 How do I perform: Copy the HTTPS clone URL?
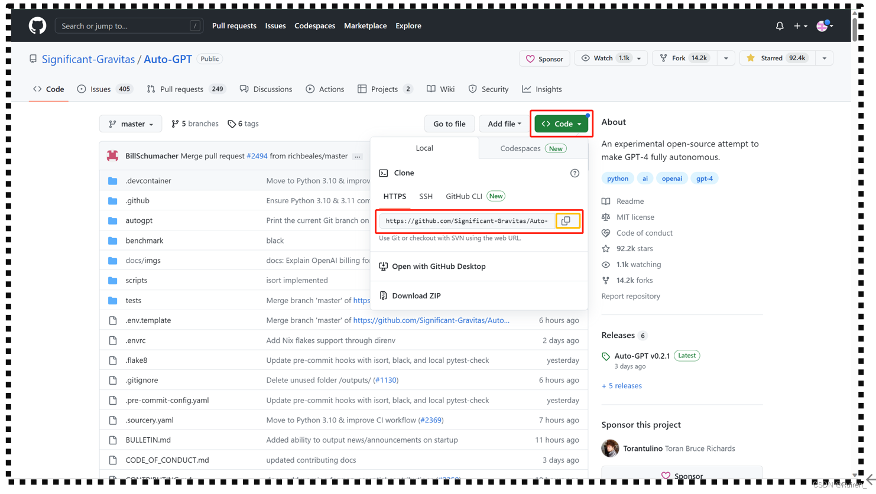coord(566,221)
